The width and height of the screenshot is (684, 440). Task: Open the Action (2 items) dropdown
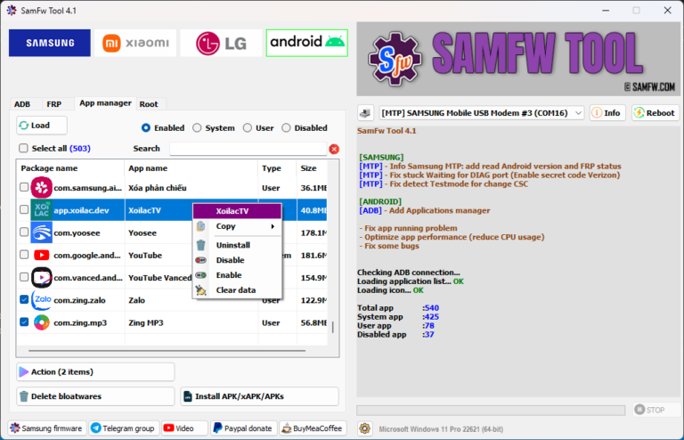point(95,371)
